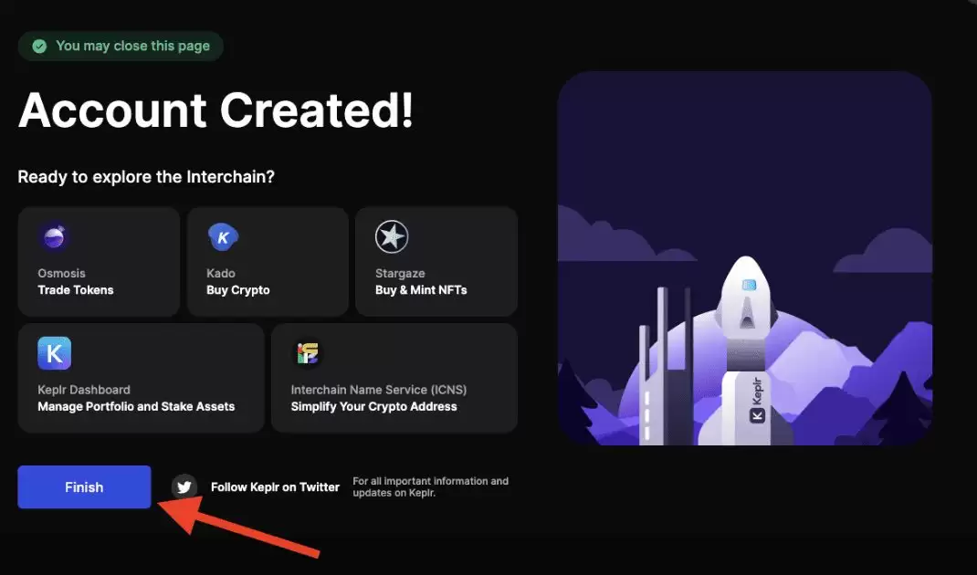This screenshot has height=575, width=977.
Task: Click the rocket illustration image
Action: coord(744,257)
